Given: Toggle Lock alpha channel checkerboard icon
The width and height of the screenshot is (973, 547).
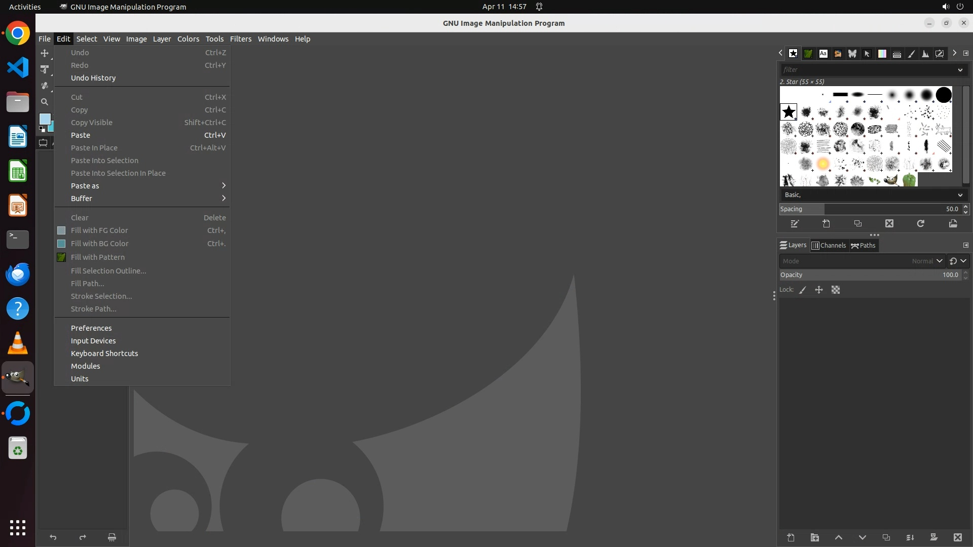Looking at the screenshot, I should tap(836, 290).
